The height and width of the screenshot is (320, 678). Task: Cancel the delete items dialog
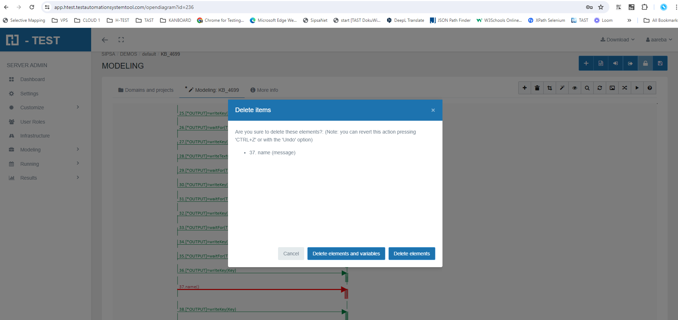click(x=291, y=254)
